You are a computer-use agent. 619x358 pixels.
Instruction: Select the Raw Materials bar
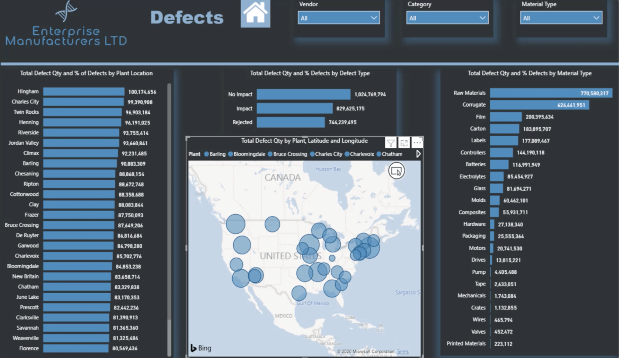(551, 93)
